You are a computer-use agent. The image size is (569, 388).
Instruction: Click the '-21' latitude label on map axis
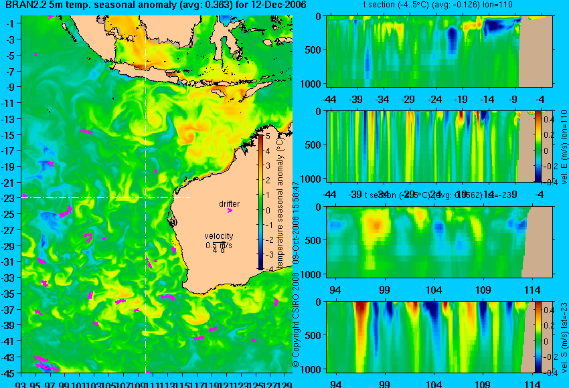9,183
